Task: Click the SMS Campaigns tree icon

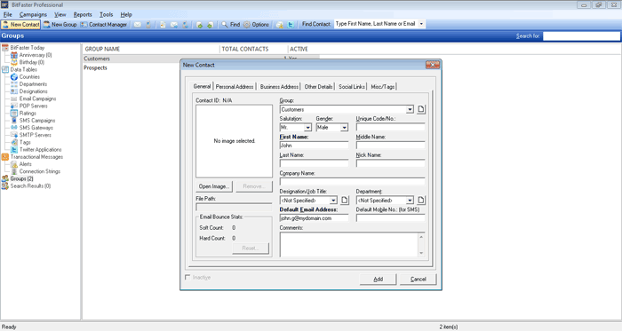Action: coord(14,121)
